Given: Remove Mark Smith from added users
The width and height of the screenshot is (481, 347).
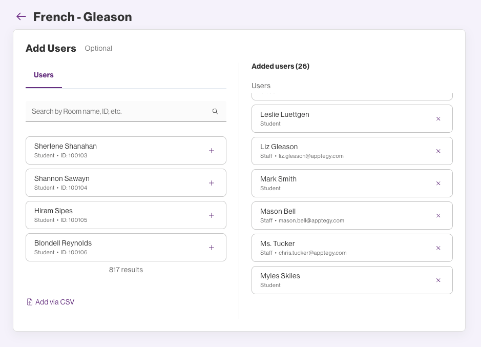Looking at the screenshot, I should [x=438, y=183].
